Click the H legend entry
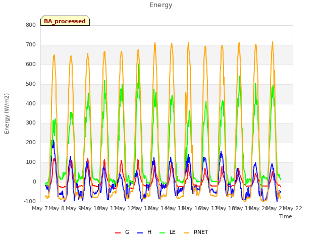Screen dimensions: 323x242 click(x=144, y=232)
